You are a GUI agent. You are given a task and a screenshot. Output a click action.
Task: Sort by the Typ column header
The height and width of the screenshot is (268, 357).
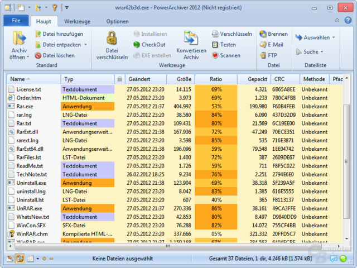[88, 79]
